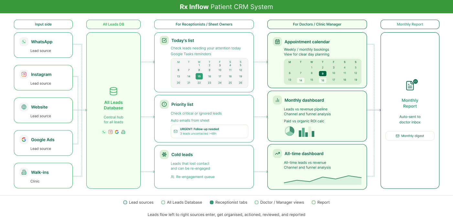Viewport: 453px width, 224px height.
Task: Click the All Leads Database cylinder icon
Action: [113, 91]
